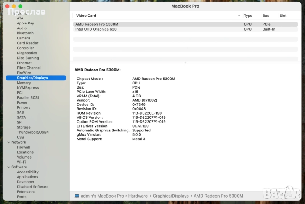
Task: Sort by the Bus column header
Action: coord(266,16)
